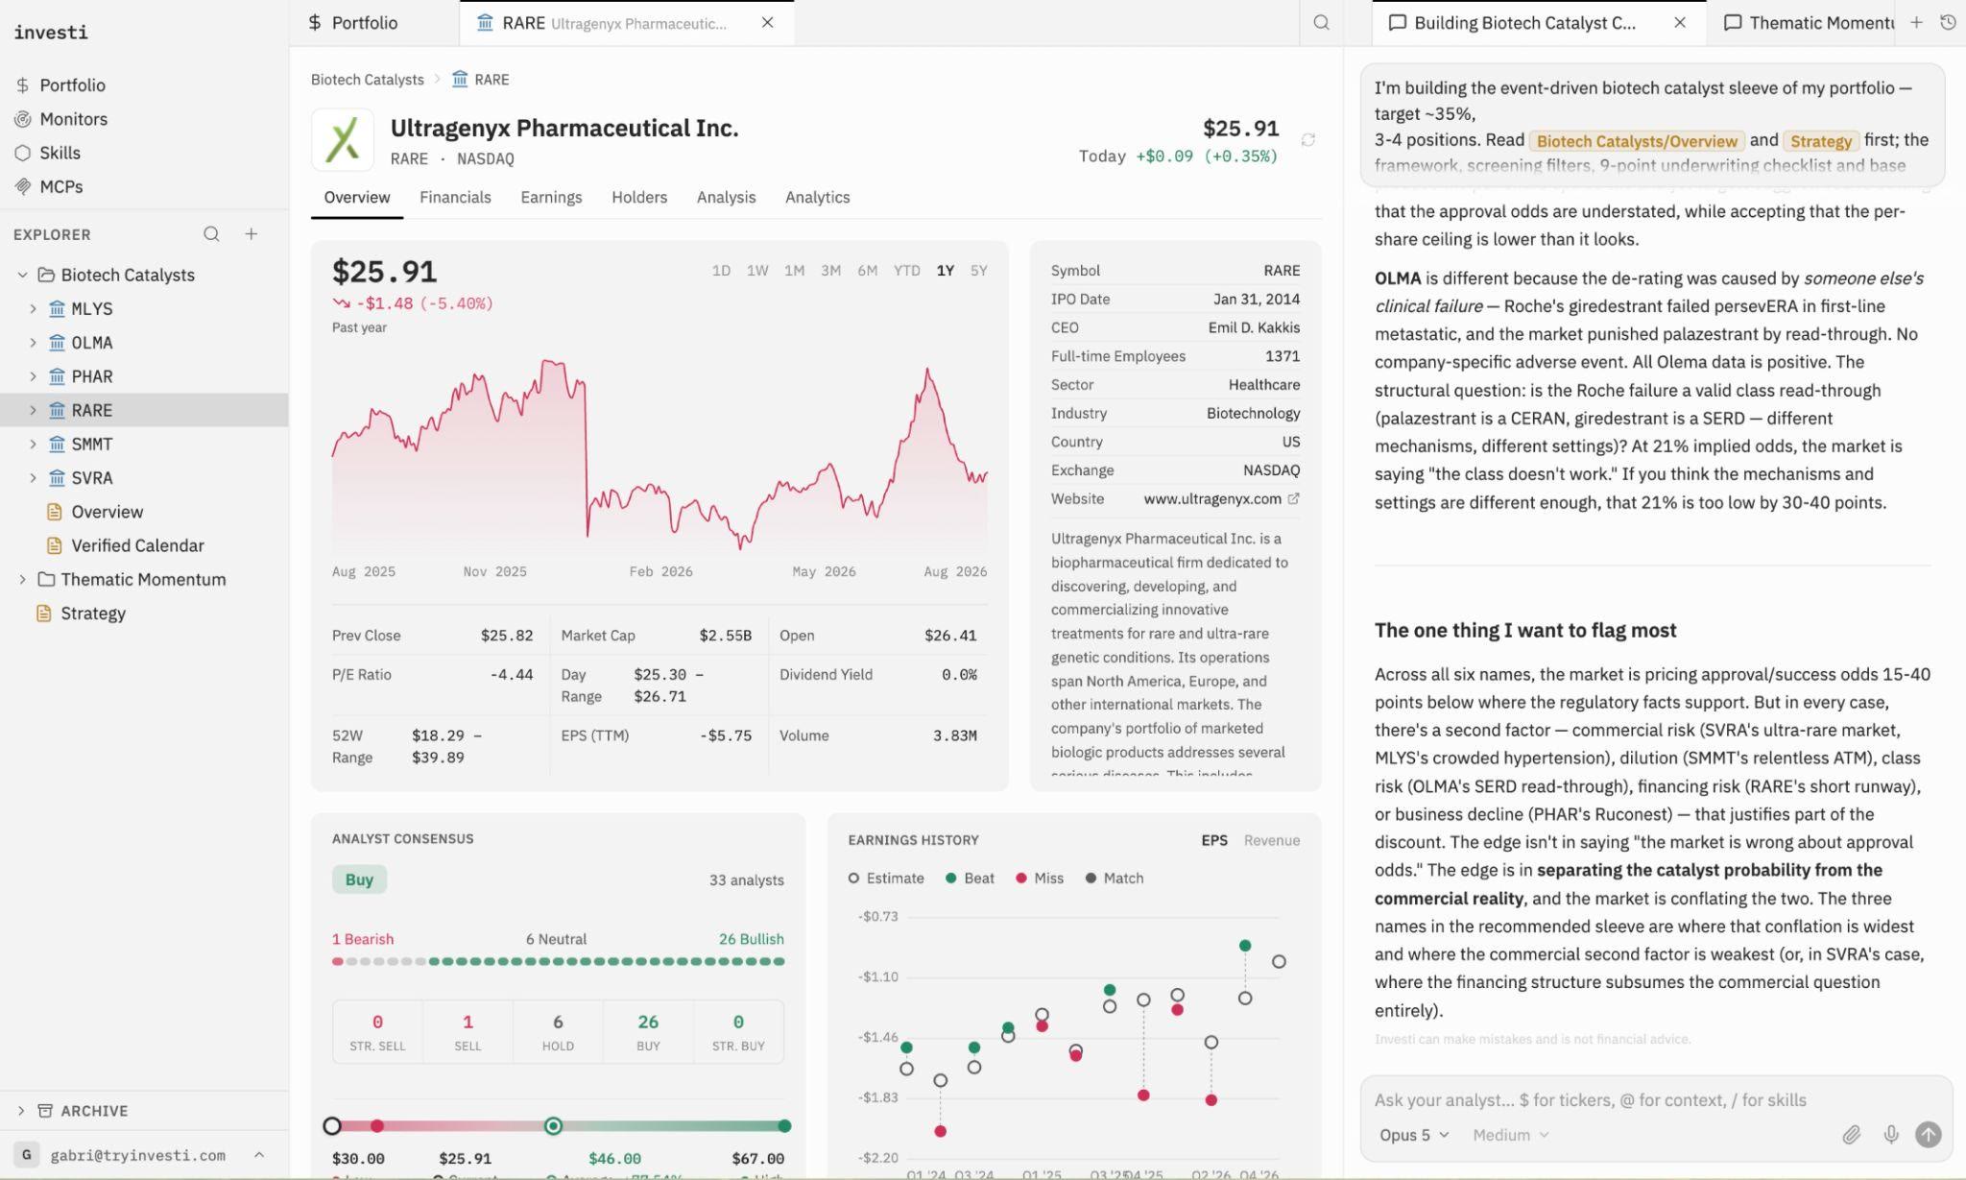This screenshot has height=1180, width=1966.
Task: Click the average price target marker $46.00
Action: pos(553,1126)
